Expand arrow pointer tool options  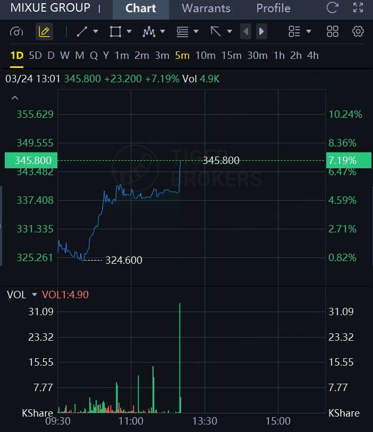coord(230,31)
